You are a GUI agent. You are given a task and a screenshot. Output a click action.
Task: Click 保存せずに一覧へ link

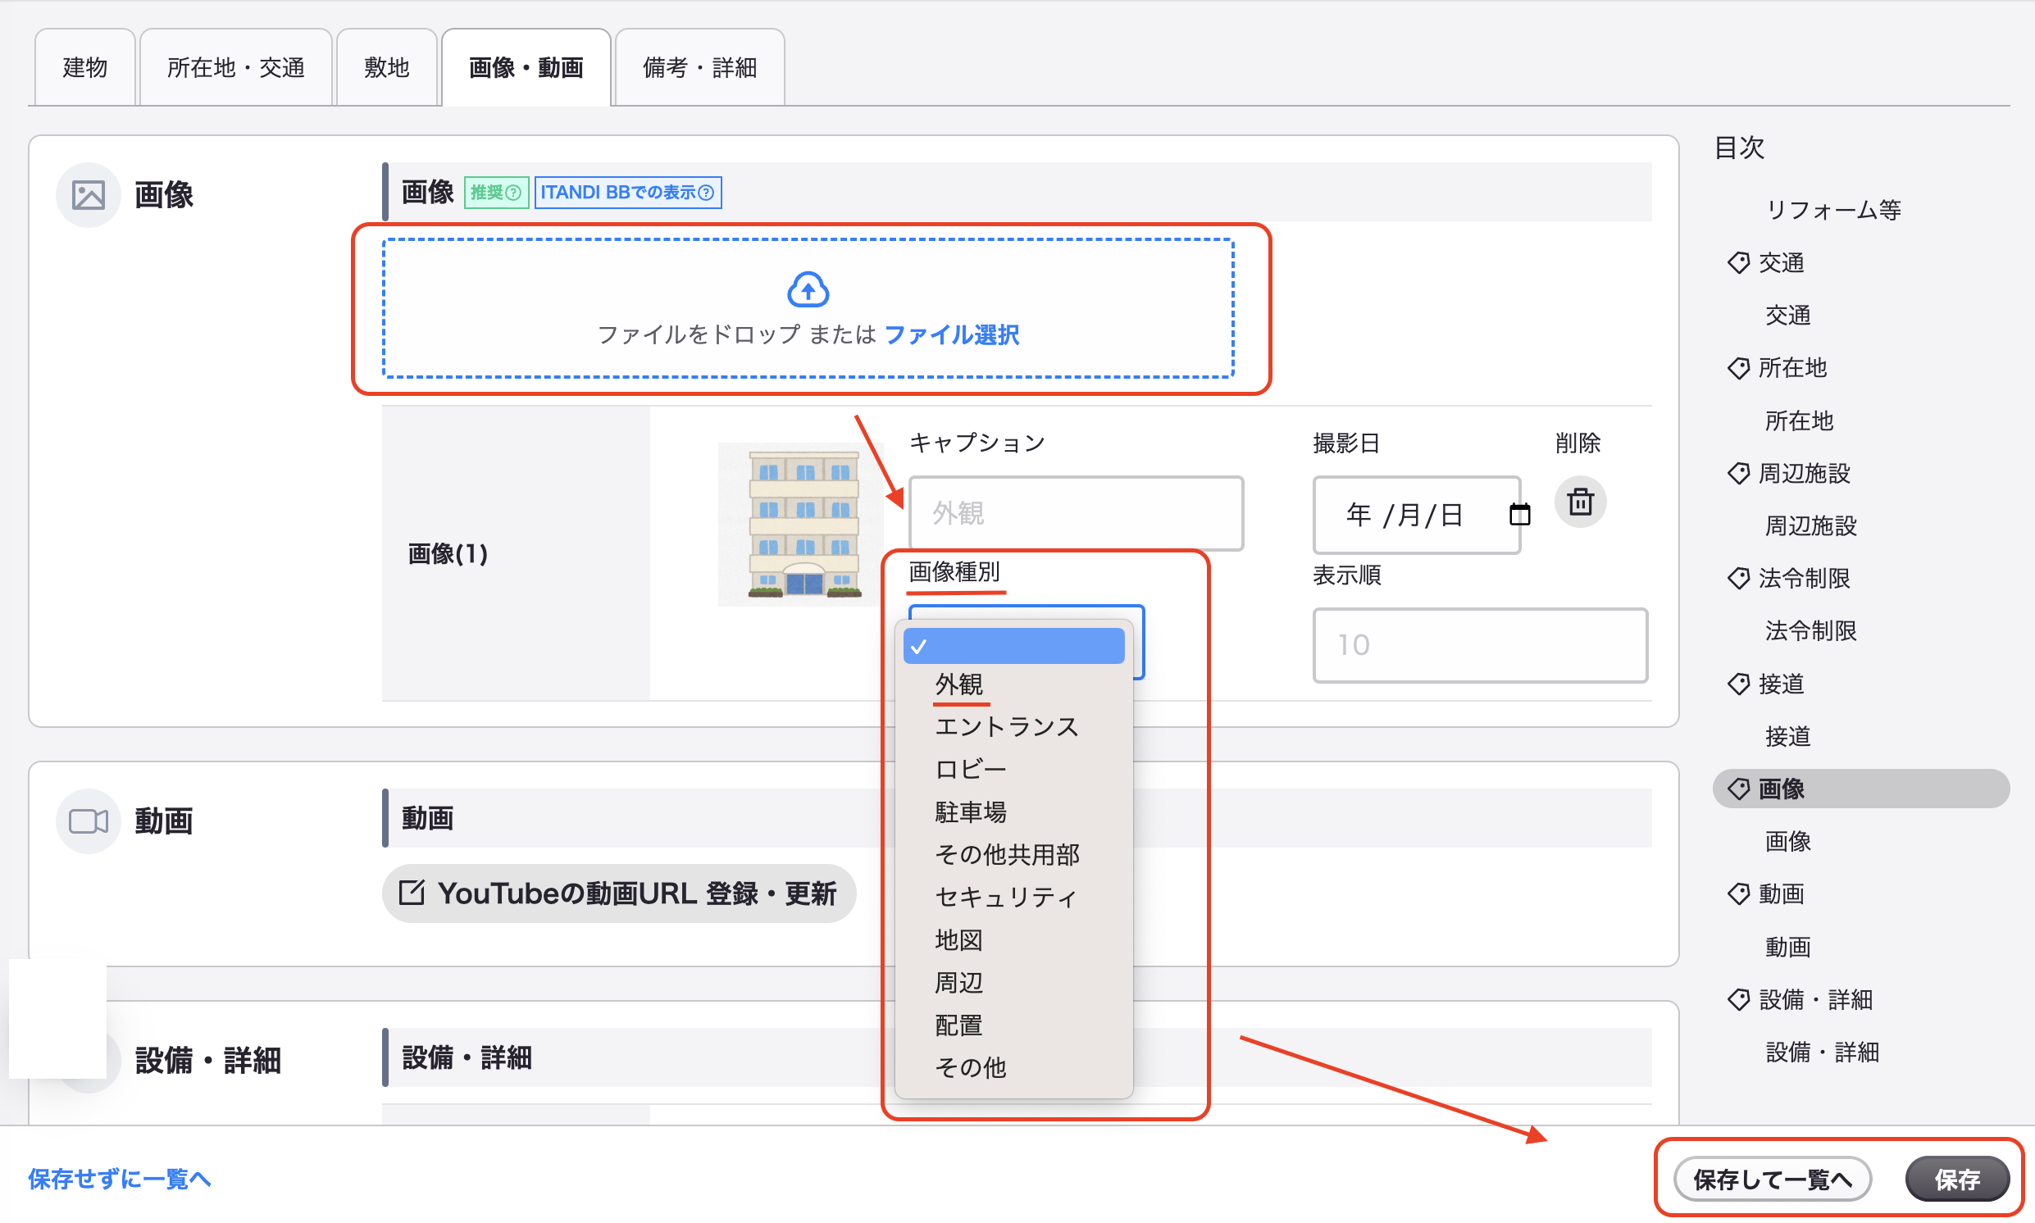(x=120, y=1179)
